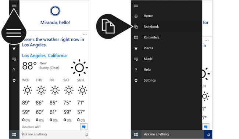Click the Help question mark in left sidebar

pyautogui.click(x=14, y=69)
